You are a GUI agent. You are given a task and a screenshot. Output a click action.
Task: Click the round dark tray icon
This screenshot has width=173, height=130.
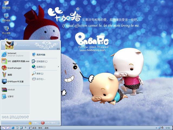pos(162,128)
